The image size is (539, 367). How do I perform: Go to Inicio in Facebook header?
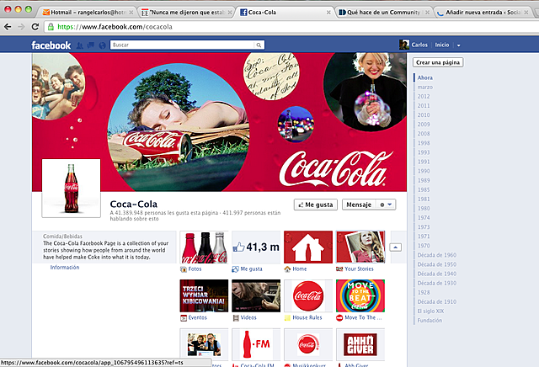(441, 45)
